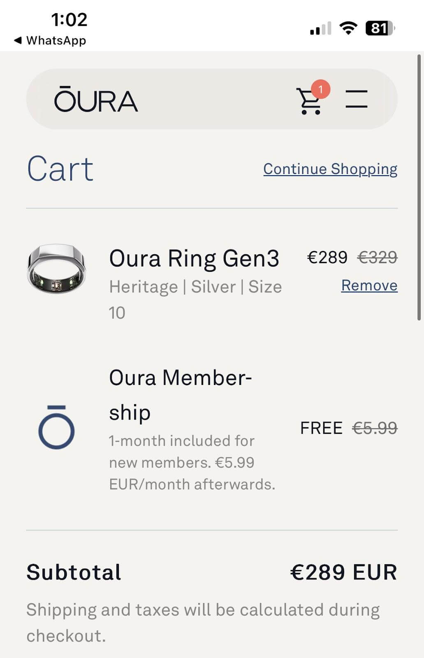Open the Oura Ring Gen3 product title
The height and width of the screenshot is (658, 424).
click(x=194, y=259)
